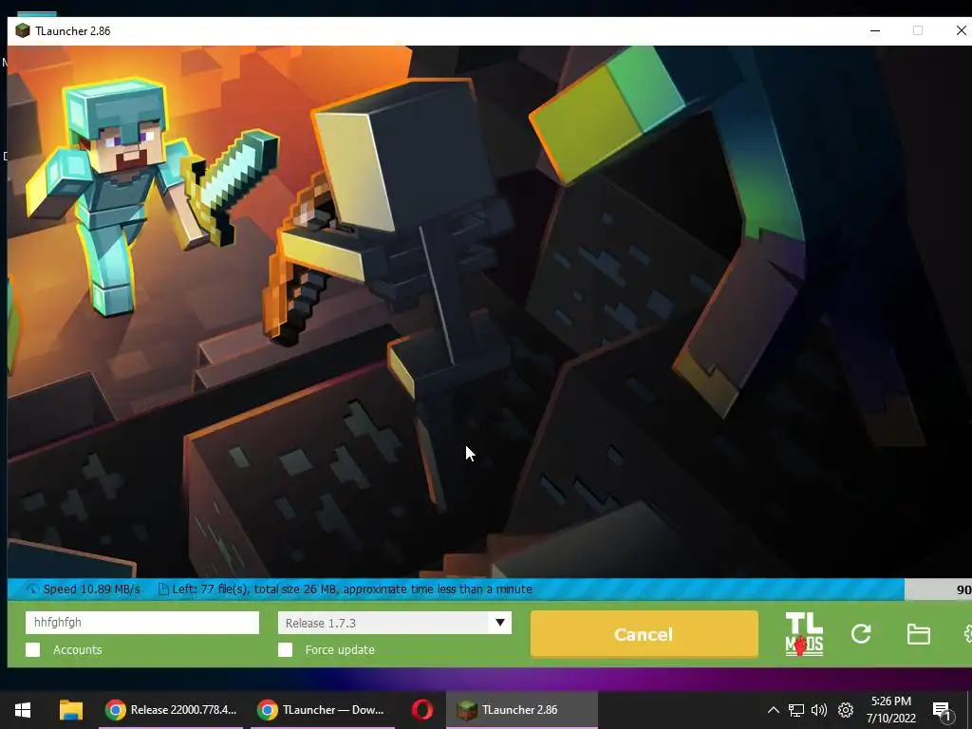Image resolution: width=972 pixels, height=729 pixels.
Task: Cancel the current download
Action: click(x=645, y=634)
